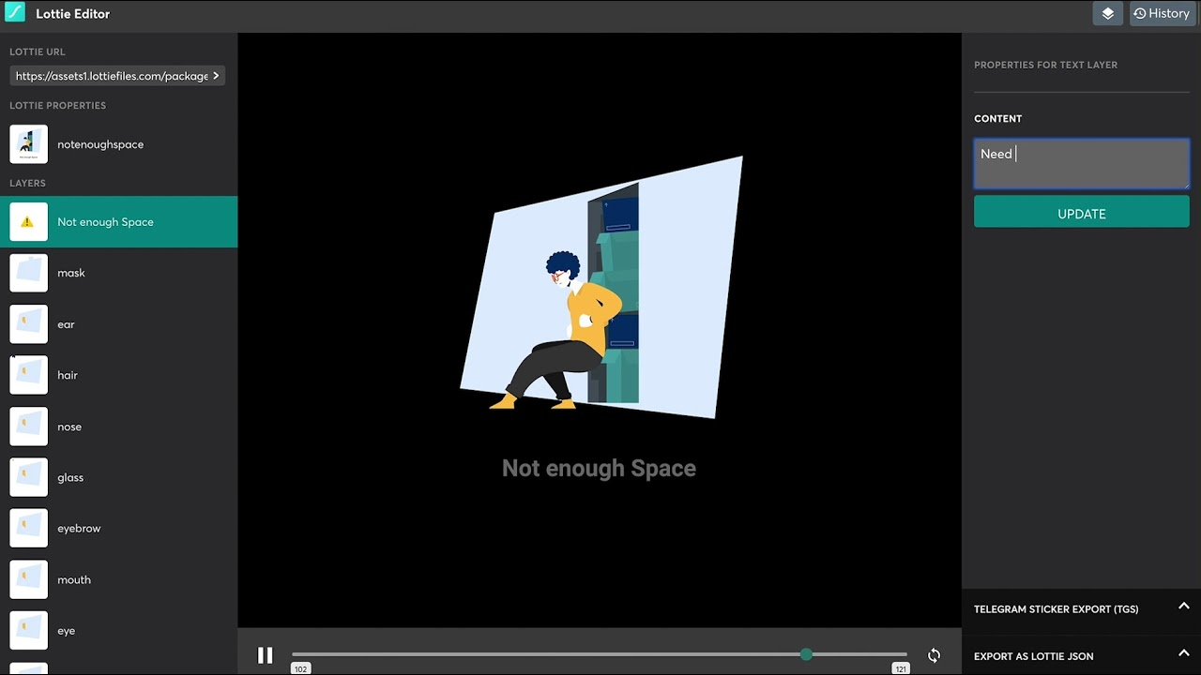Click the nose layer thumbnail
The height and width of the screenshot is (675, 1201).
coord(28,427)
